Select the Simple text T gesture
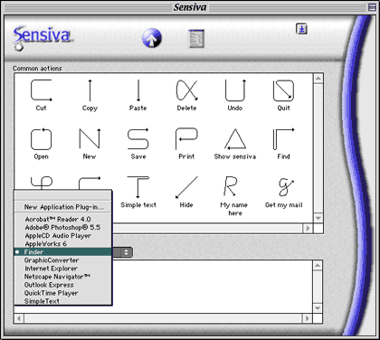Screen dimensions: 380x340 138,187
